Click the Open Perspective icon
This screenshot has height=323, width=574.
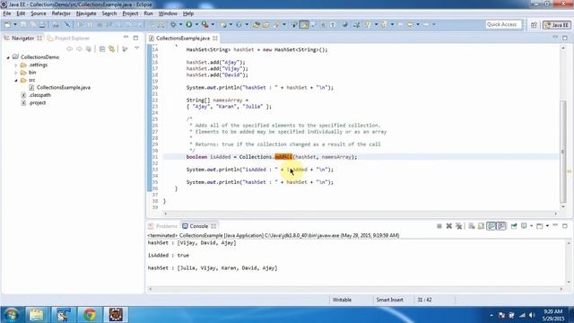tap(534, 25)
